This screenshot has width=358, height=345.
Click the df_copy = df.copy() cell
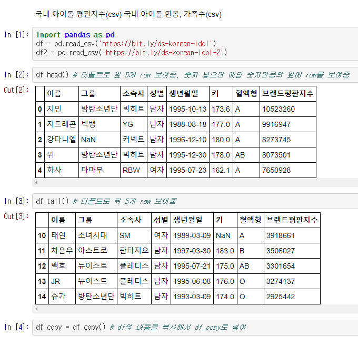(x=195, y=328)
